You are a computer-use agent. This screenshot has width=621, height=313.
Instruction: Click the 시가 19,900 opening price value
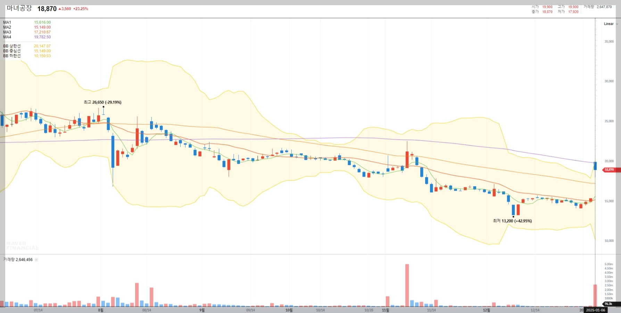click(547, 7)
